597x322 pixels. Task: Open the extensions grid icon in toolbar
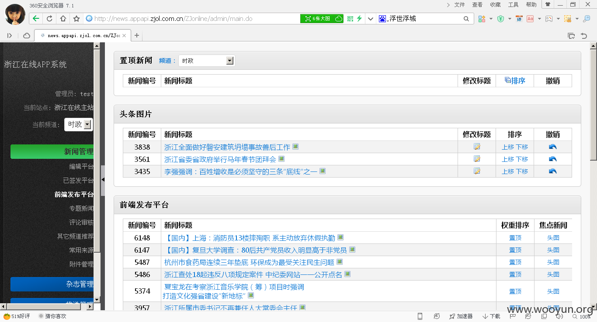[x=482, y=19]
